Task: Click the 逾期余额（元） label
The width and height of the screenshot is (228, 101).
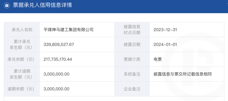Action: coord(21,89)
